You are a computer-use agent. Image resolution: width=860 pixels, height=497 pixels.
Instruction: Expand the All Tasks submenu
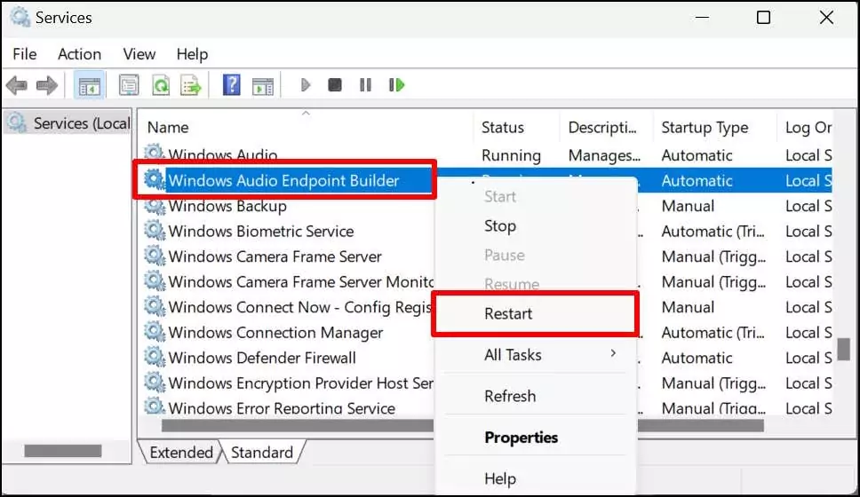536,355
